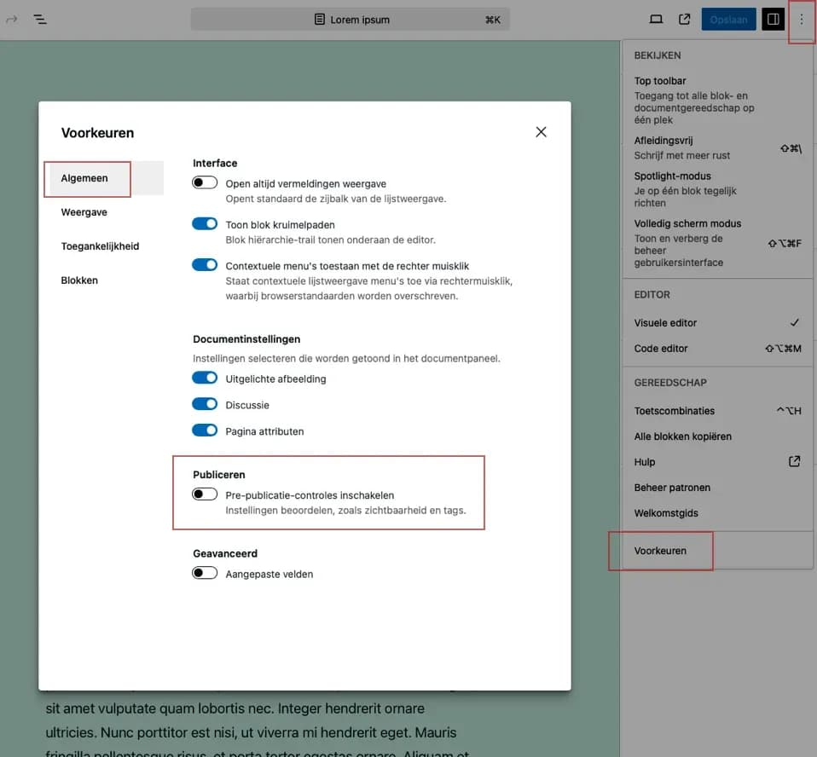Viewport: 817px width, 757px height.
Task: Open the laptop preview icon
Action: (656, 20)
